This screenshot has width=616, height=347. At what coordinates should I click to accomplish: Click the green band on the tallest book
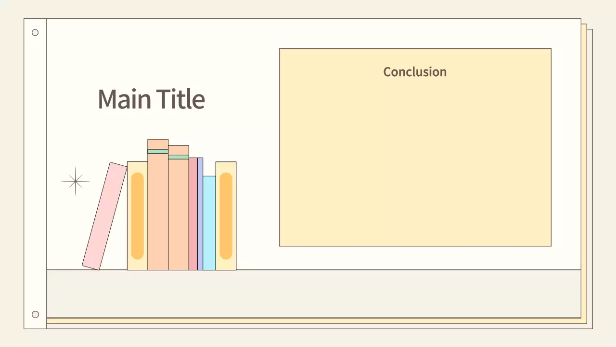coord(158,151)
